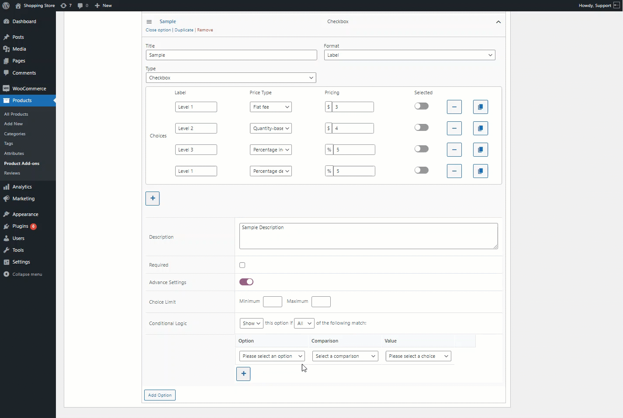Image resolution: width=623 pixels, height=418 pixels.
Task: Open the Please select an option dropdown
Action: pyautogui.click(x=272, y=356)
